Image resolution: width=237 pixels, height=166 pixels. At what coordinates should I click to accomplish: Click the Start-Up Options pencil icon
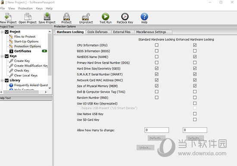11,41
